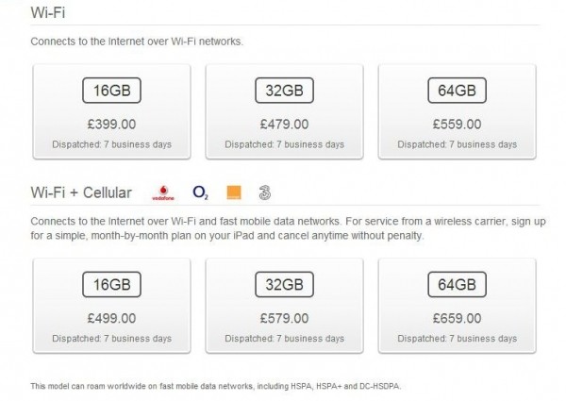Choose the Cellular 64GB £659.00 model
The width and height of the screenshot is (566, 401).
tap(457, 306)
